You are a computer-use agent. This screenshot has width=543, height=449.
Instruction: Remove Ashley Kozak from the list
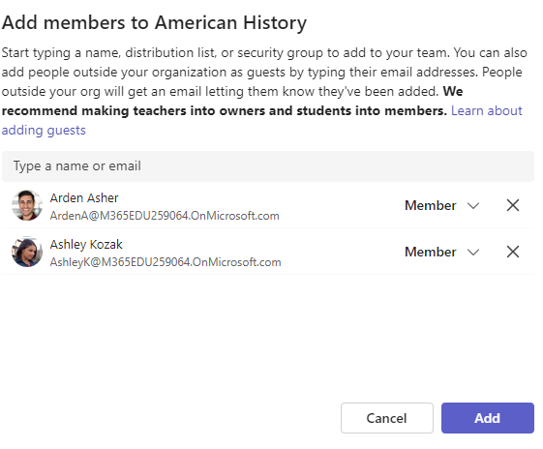click(x=513, y=252)
